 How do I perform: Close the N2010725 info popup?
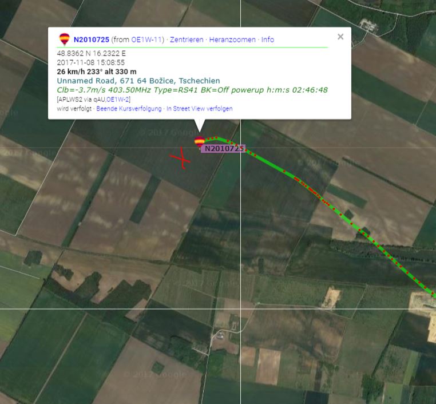[x=340, y=37]
